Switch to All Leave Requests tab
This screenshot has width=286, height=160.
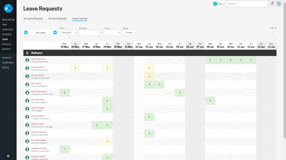point(57,19)
